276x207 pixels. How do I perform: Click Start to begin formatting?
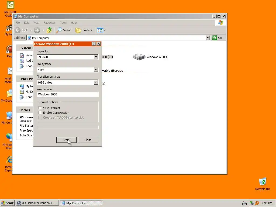coord(66,140)
